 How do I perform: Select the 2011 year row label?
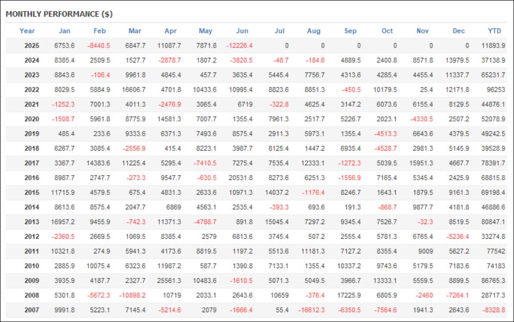coord(32,251)
